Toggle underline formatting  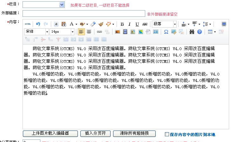pos(137,24)
